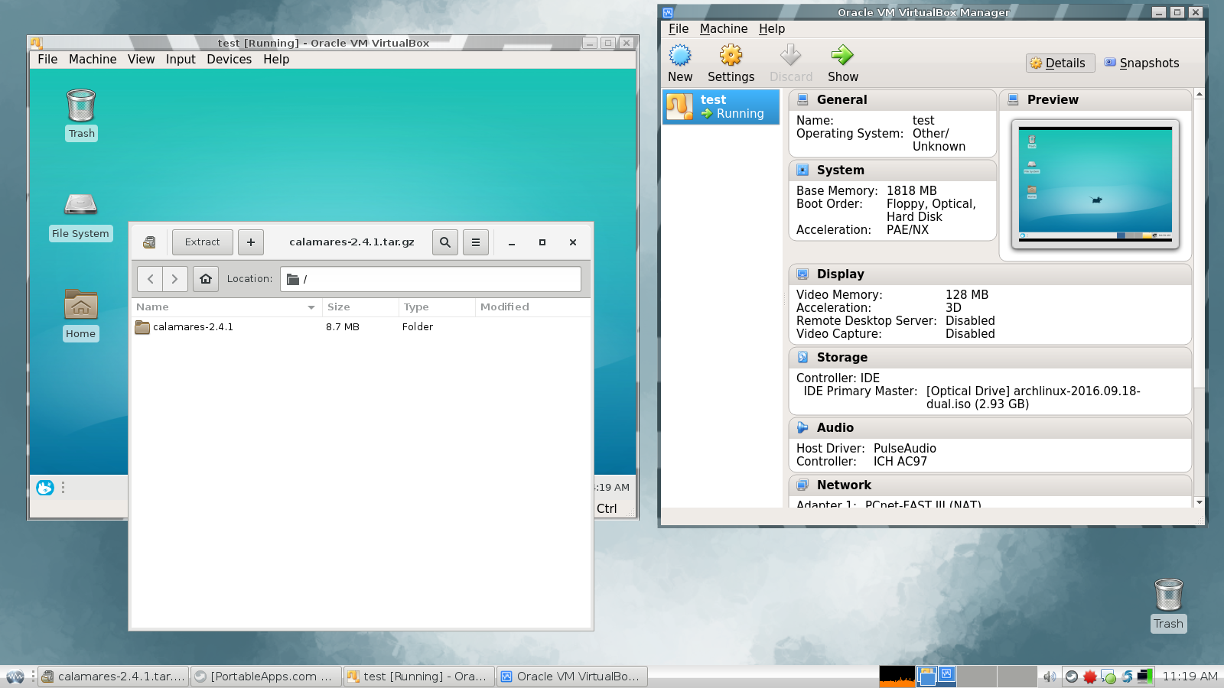Sort by the Name column header

[226, 307]
